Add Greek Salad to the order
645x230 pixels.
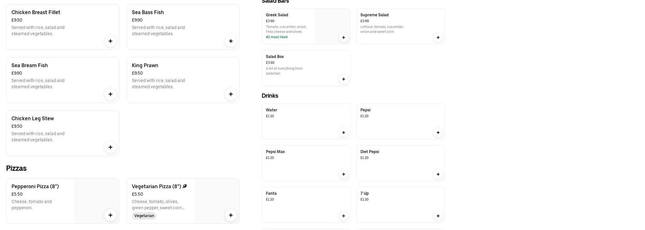(x=344, y=38)
